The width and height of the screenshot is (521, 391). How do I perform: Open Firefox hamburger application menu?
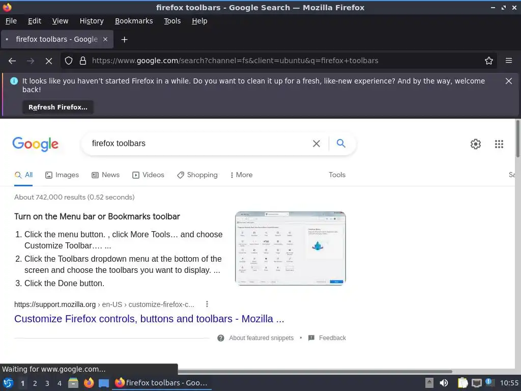point(508,61)
